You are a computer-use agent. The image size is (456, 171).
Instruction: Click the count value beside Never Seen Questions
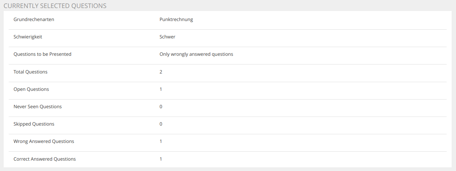point(161,107)
